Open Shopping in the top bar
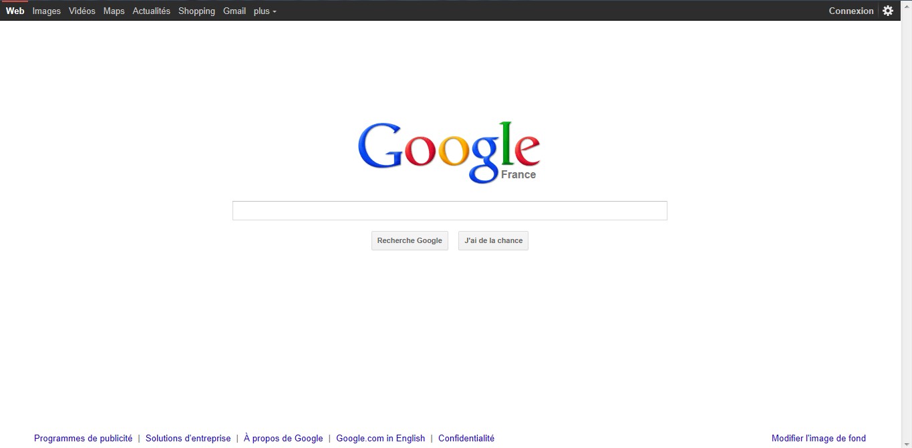912x448 pixels. click(196, 11)
